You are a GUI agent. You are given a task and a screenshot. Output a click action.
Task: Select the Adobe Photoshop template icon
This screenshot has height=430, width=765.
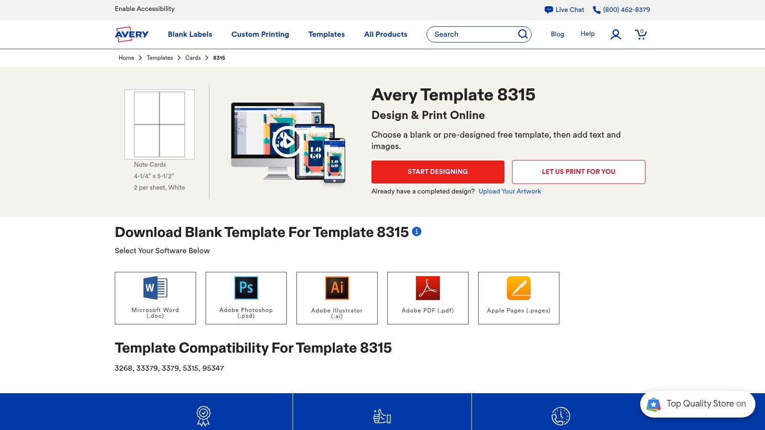[x=246, y=288]
